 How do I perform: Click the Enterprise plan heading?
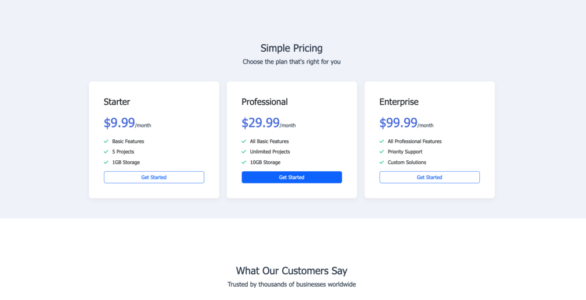pos(399,102)
